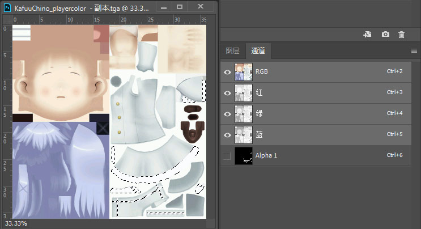Click the 蓝 channel thumbnail
Image resolution: width=421 pixels, height=229 pixels.
click(243, 135)
